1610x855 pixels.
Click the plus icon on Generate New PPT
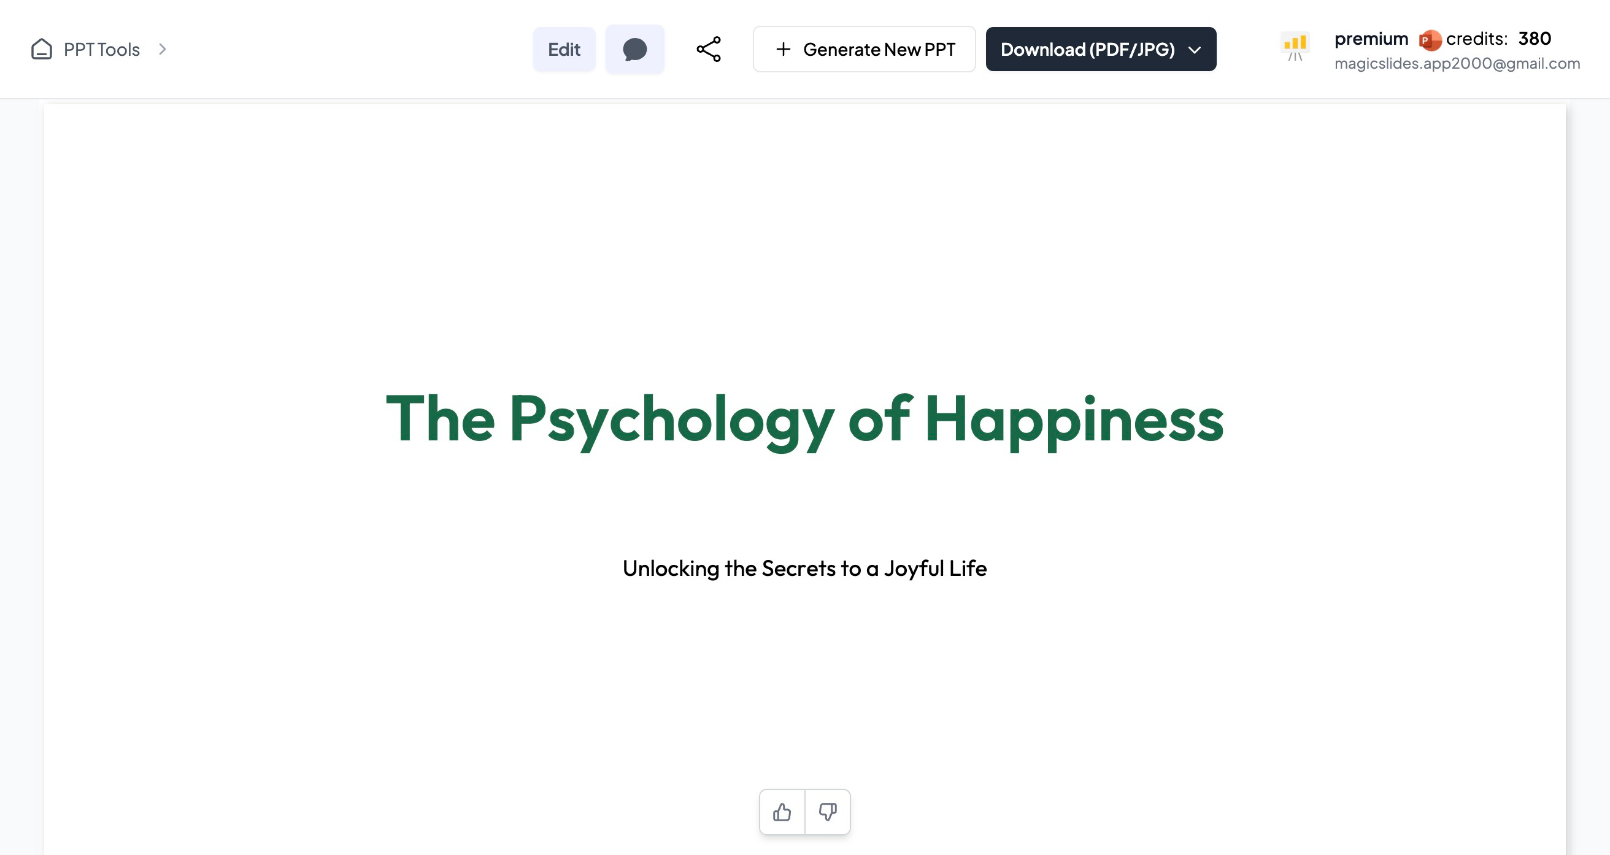[x=782, y=50]
